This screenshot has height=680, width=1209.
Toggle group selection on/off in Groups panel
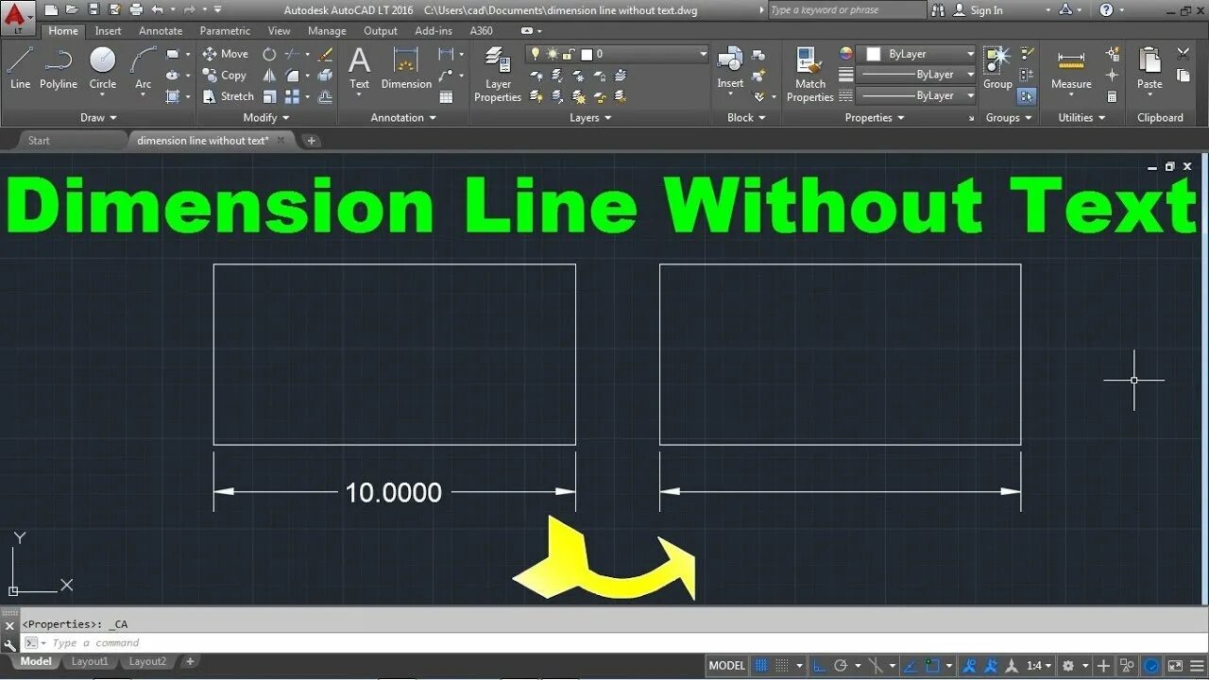click(x=1028, y=96)
